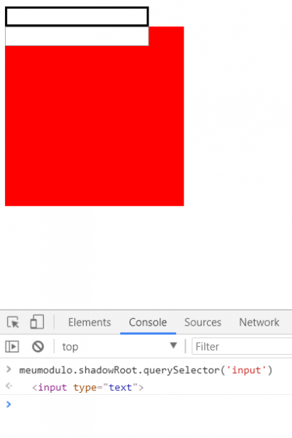Clear console using the ban-circle icon
The image size is (292, 438).
coord(38,346)
